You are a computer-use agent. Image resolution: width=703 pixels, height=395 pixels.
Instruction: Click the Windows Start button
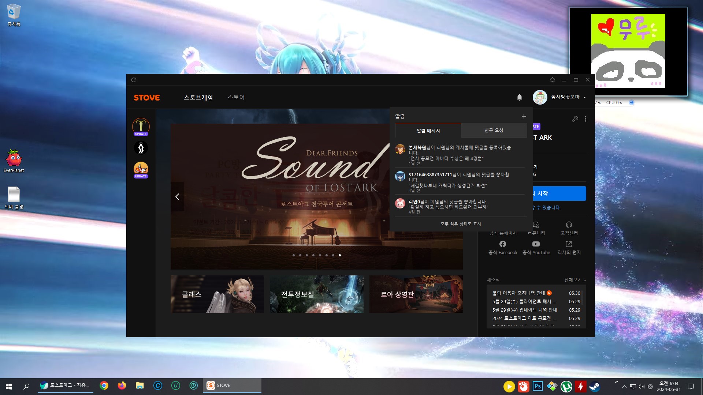coord(9,386)
